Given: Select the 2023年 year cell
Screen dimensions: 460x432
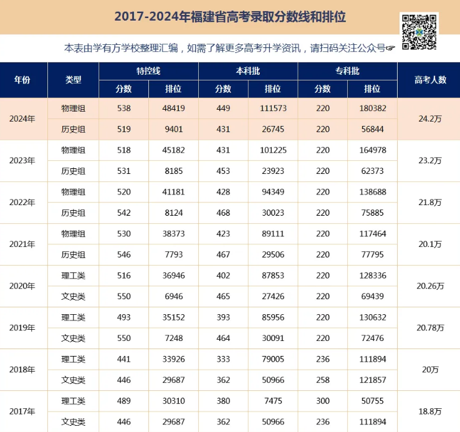Looking at the screenshot, I should click(x=22, y=161).
